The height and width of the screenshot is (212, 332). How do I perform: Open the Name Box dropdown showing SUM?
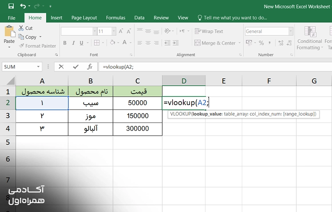coord(38,67)
